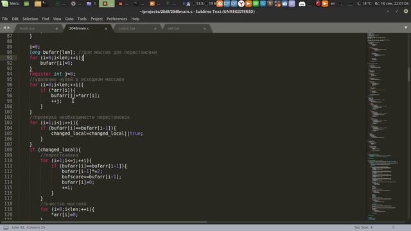Go to previous tab with left arrow

[x=4, y=28]
